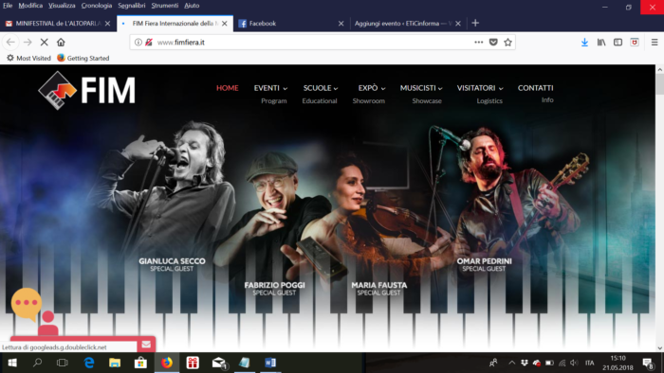
Task: Show hidden system tray icons
Action: 512,363
